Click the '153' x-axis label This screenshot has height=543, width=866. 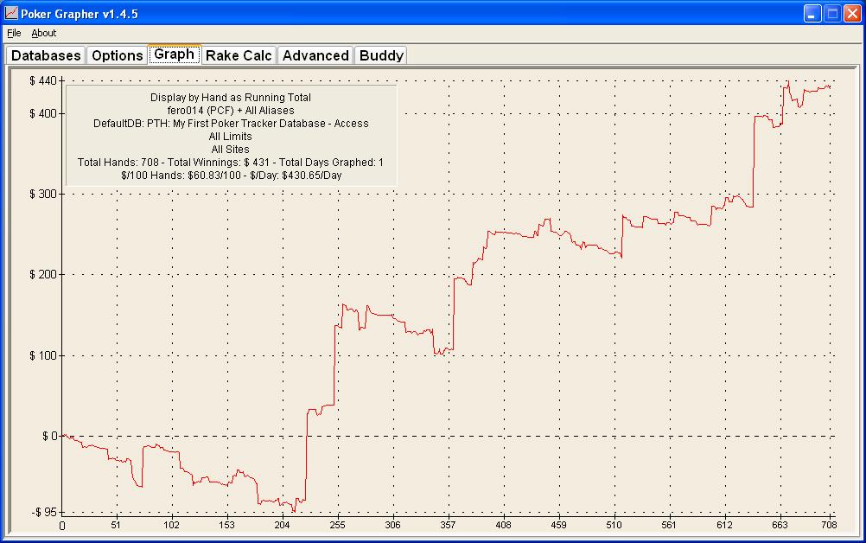pos(226,525)
